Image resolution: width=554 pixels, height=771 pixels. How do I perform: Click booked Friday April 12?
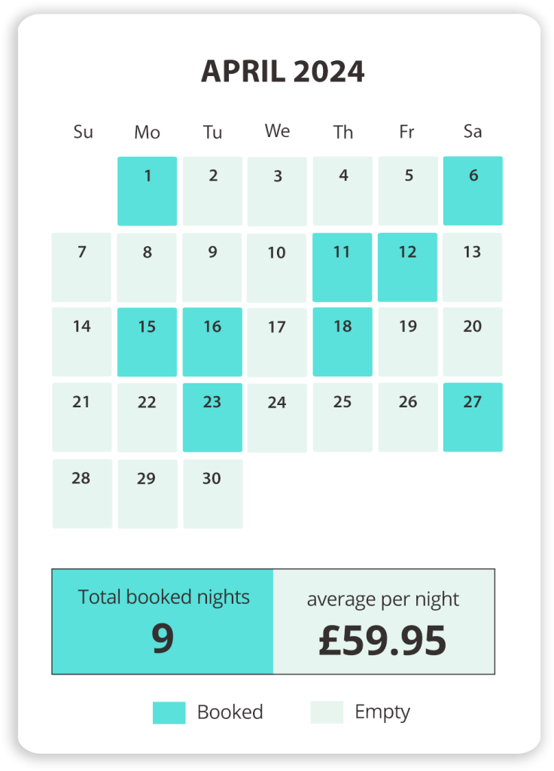pos(408,267)
